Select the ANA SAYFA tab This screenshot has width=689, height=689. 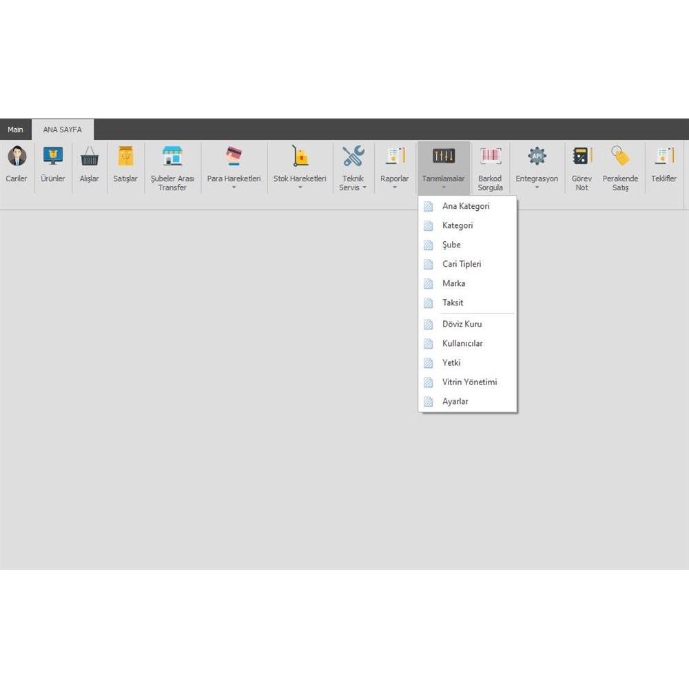(x=63, y=130)
